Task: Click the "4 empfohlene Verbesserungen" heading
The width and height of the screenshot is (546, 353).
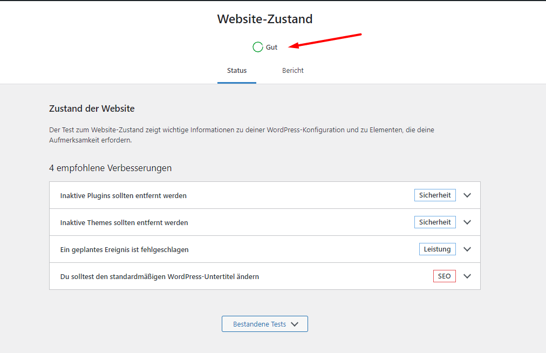Action: (111, 168)
